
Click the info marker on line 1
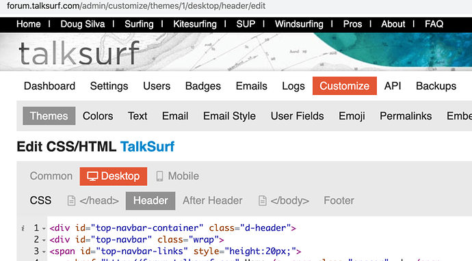click(23, 228)
